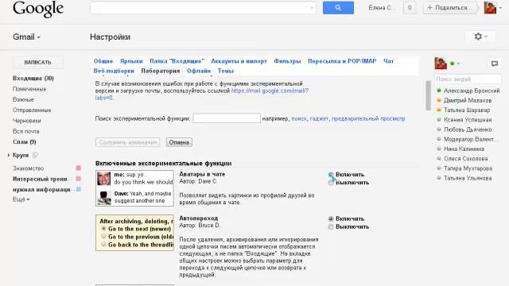Choose the 'Go back to the threadlist' radio option

tap(104, 244)
